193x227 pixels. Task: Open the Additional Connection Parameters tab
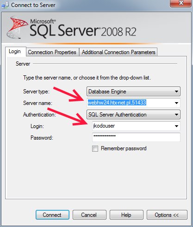click(x=118, y=52)
